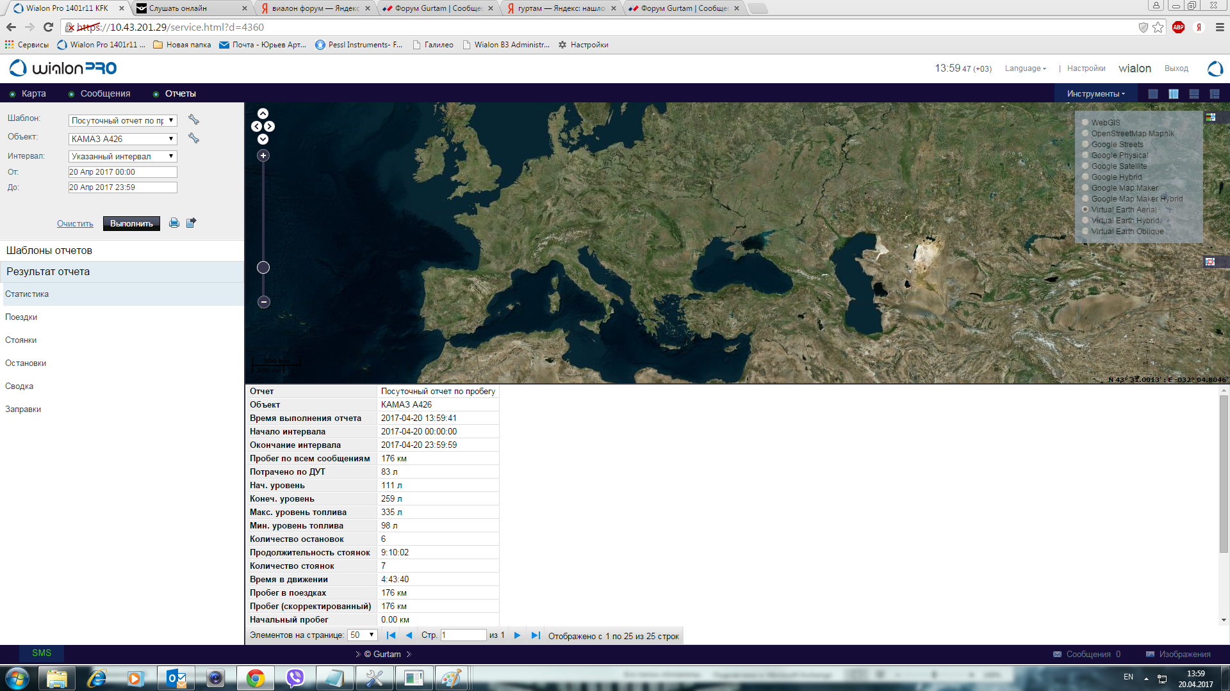The width and height of the screenshot is (1230, 691).
Task: Switch to the Карта tab
Action: pos(33,94)
